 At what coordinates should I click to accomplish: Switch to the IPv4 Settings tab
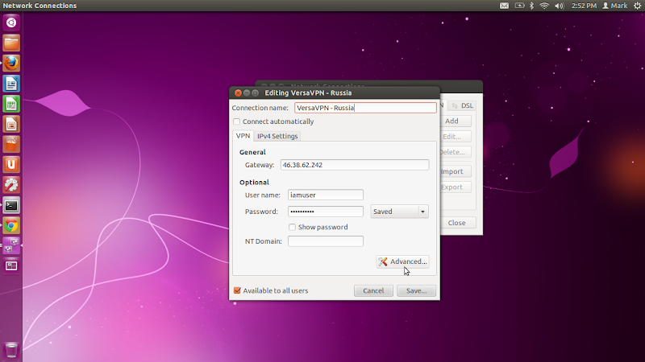pos(277,136)
